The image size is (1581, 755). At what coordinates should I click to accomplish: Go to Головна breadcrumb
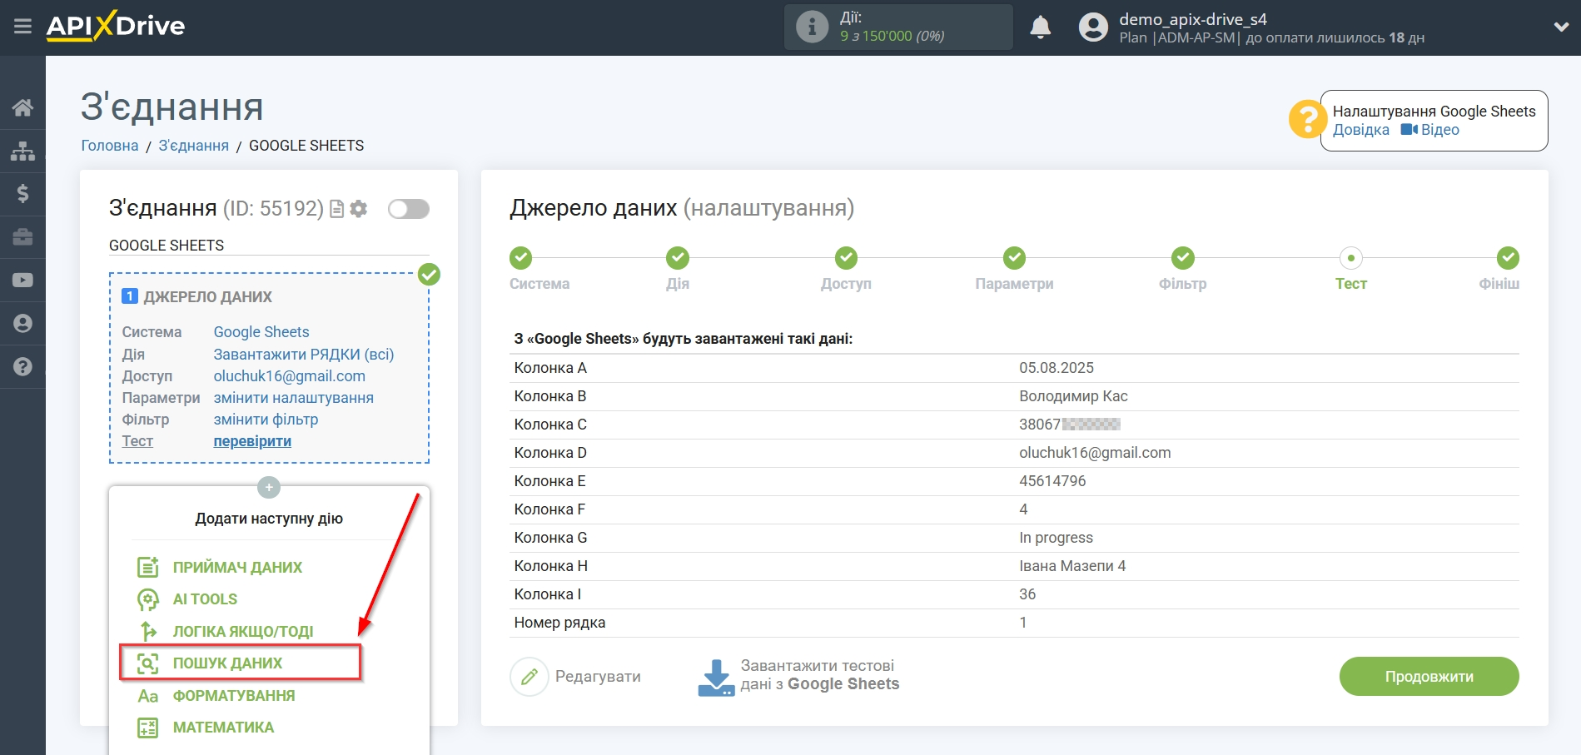tap(110, 146)
